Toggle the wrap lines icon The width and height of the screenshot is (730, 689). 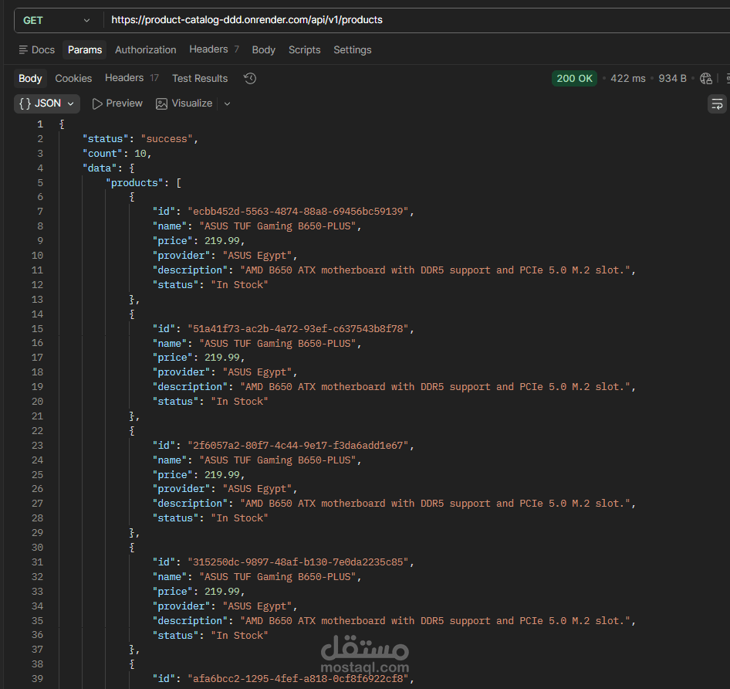point(717,104)
